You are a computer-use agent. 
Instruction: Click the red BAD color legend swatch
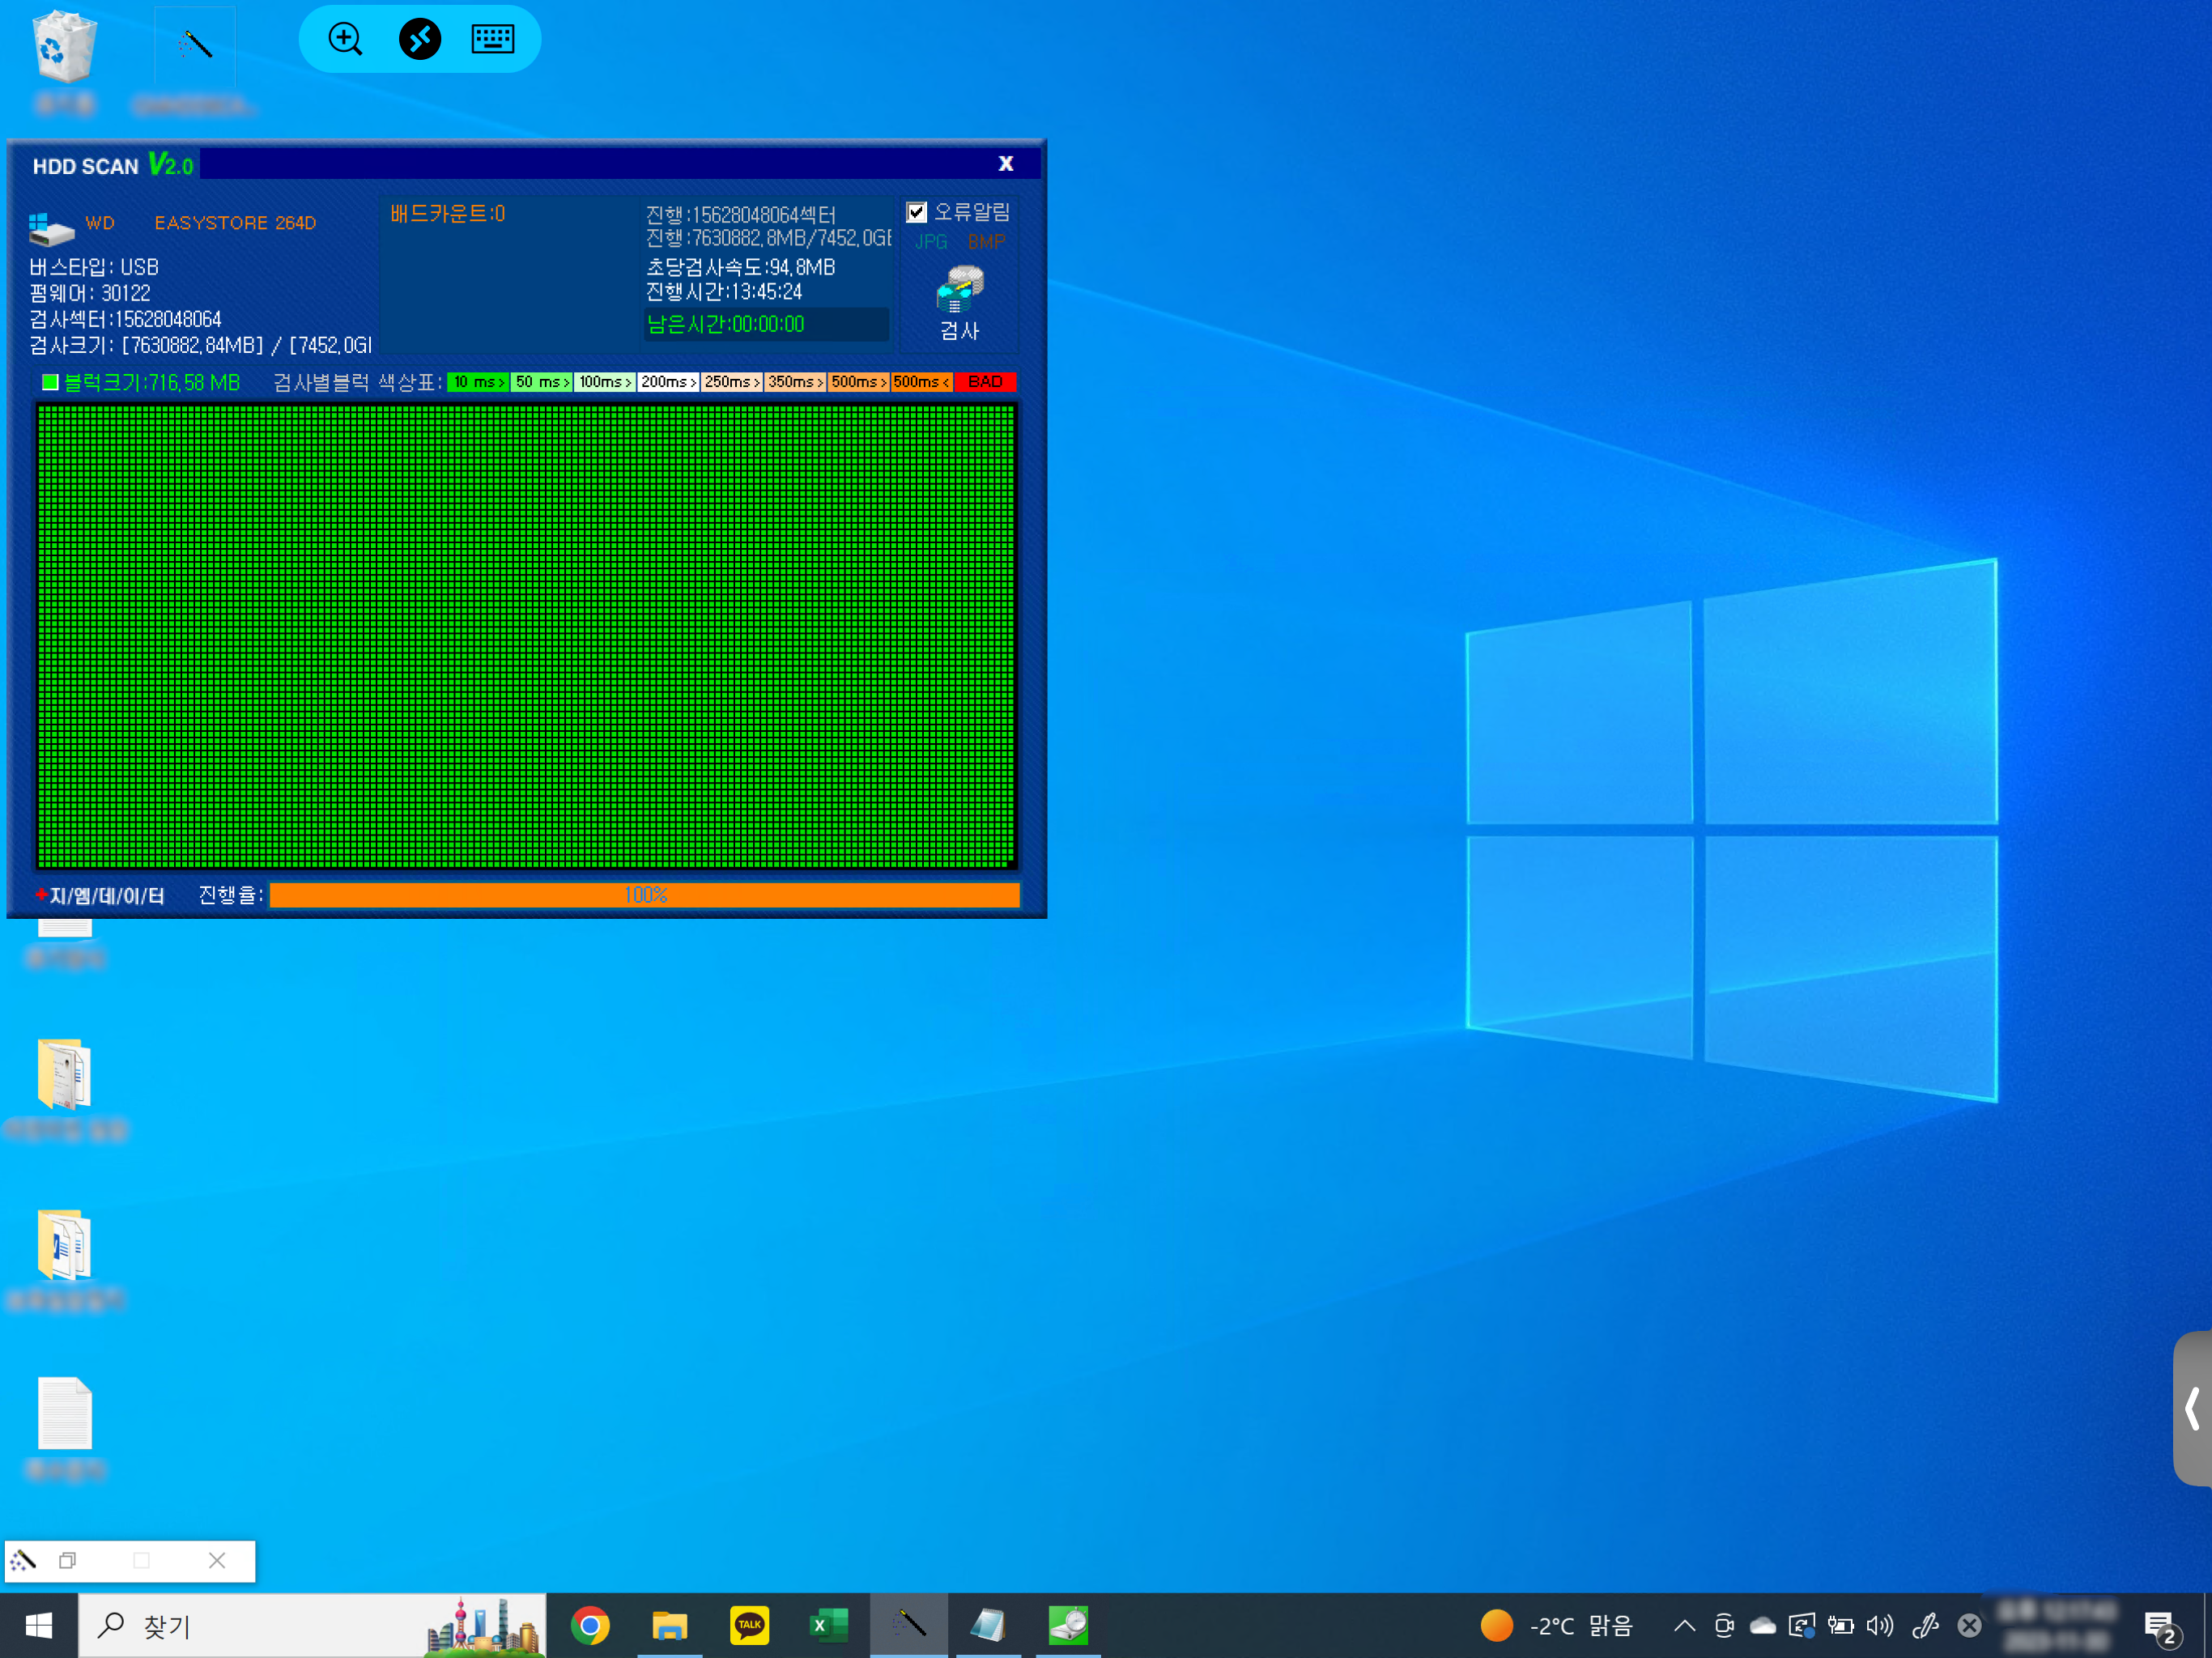(x=985, y=382)
